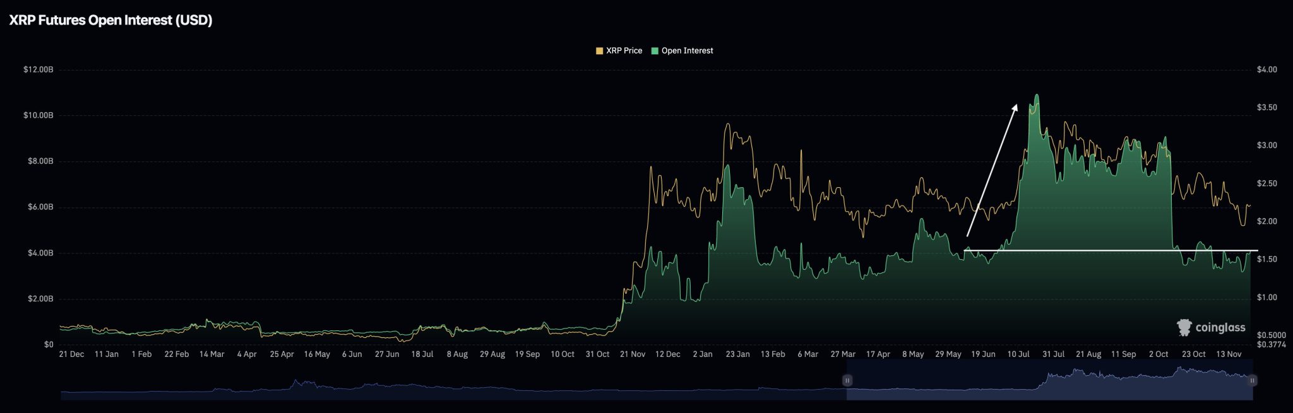Click the $2.00B axis label

pyautogui.click(x=40, y=299)
